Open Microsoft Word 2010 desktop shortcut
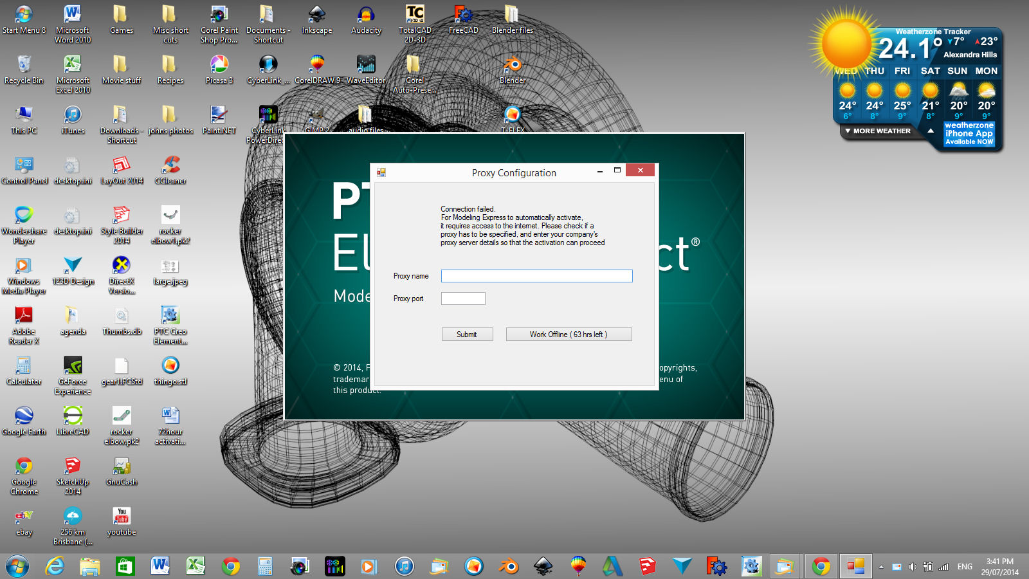The width and height of the screenshot is (1029, 579). pyautogui.click(x=73, y=24)
